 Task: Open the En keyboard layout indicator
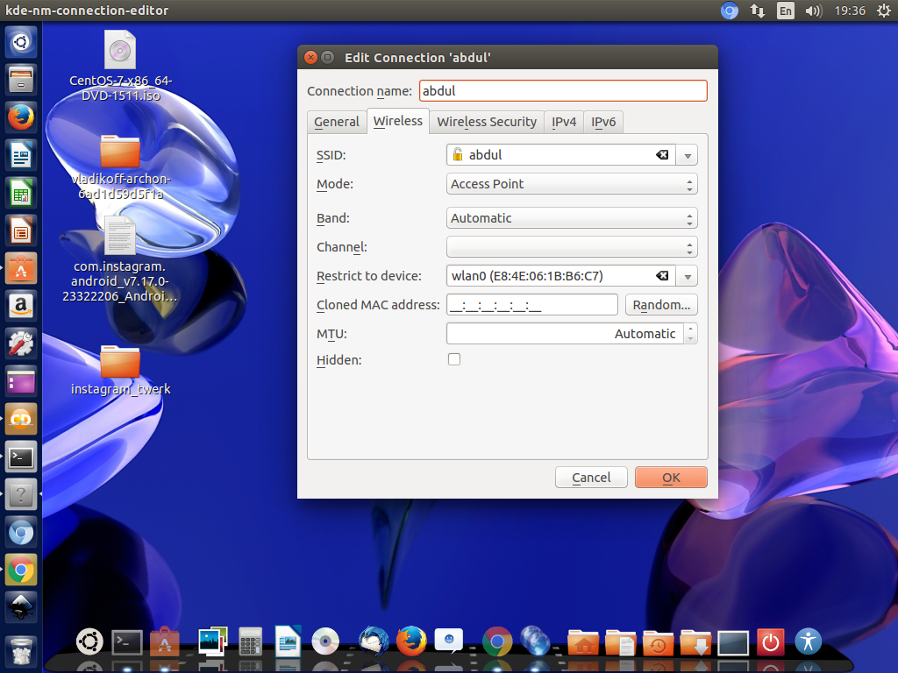[785, 11]
